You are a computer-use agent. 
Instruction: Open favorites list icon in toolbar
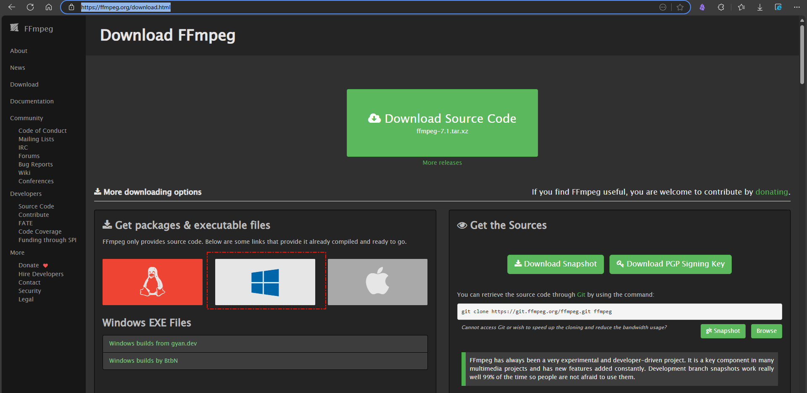(741, 7)
